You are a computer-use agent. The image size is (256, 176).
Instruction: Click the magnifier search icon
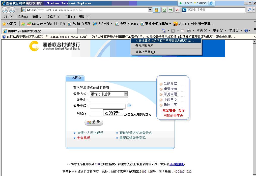pyautogui.click(x=249, y=10)
